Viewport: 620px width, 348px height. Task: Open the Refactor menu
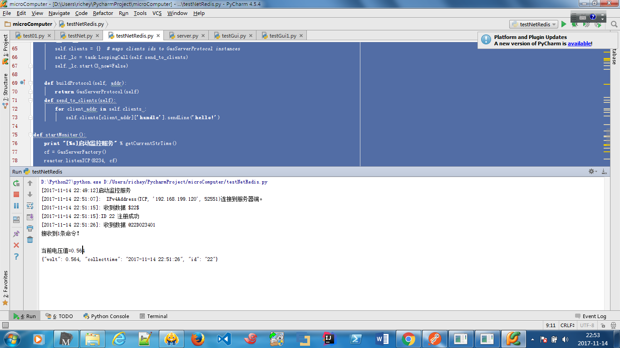tap(103, 13)
